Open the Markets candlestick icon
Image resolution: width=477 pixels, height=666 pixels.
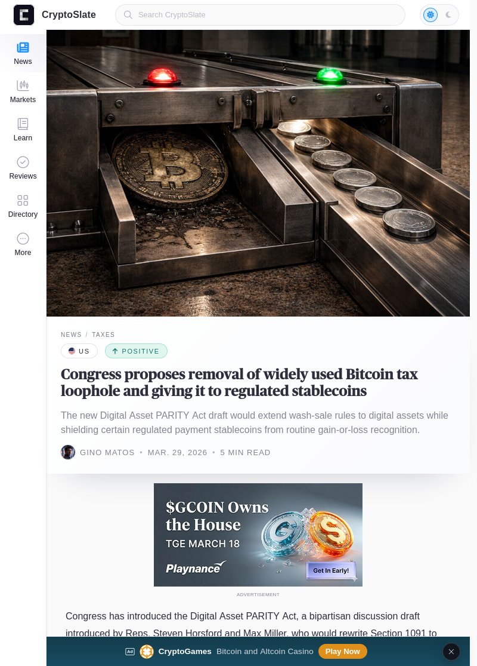pos(23,85)
